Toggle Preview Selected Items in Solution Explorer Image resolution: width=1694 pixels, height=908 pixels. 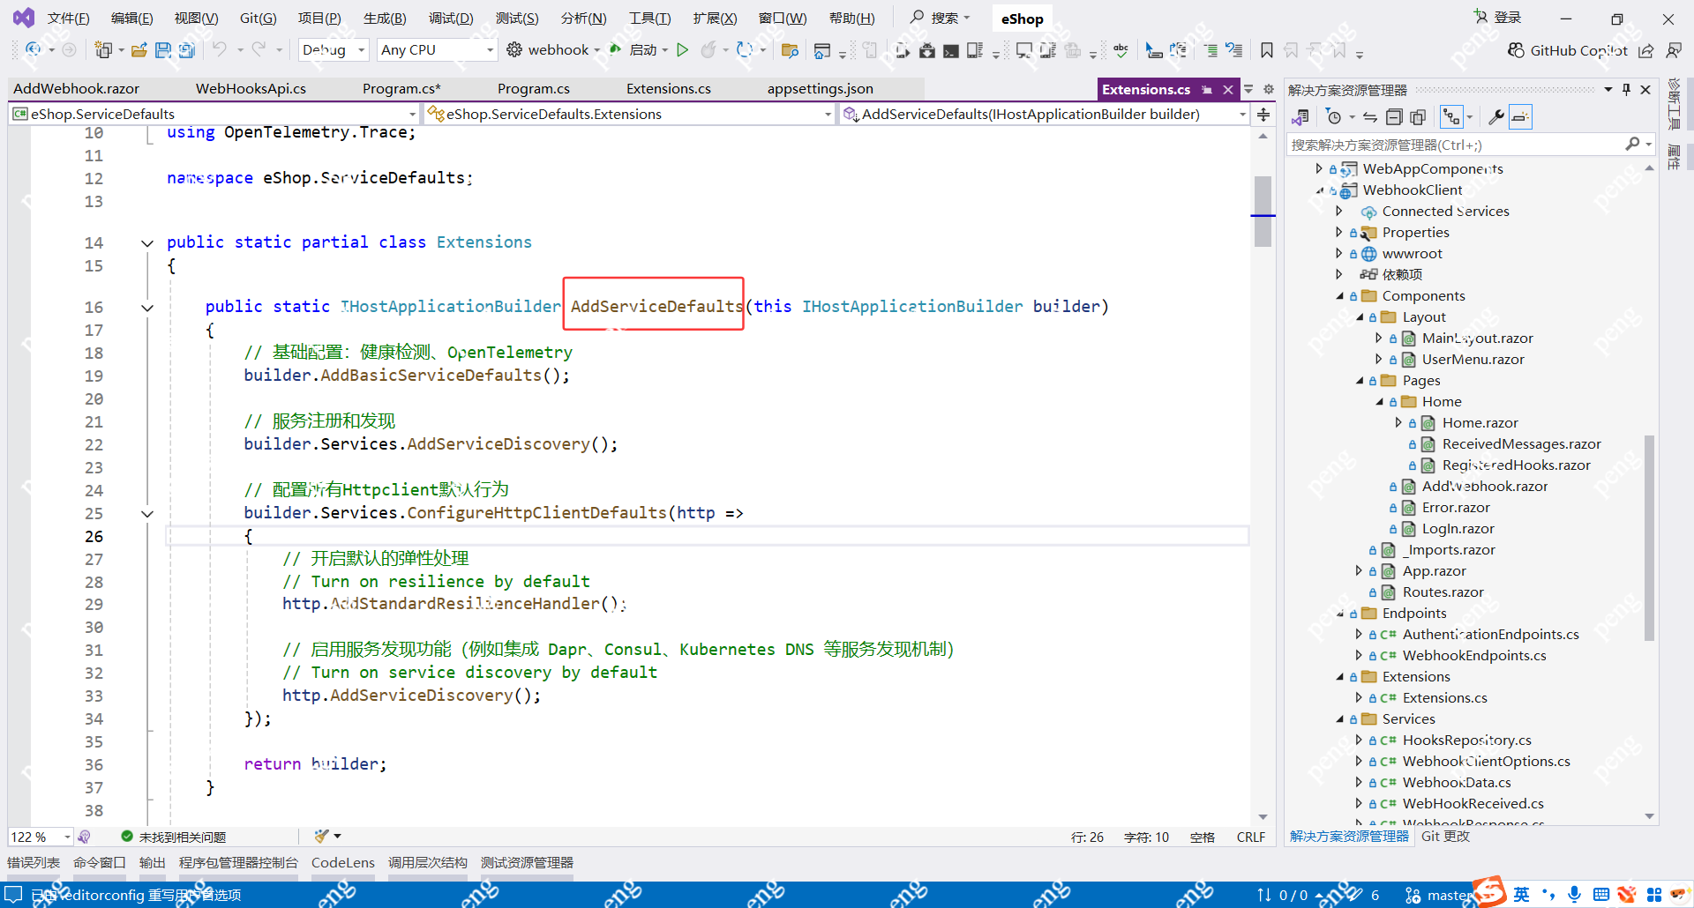[1520, 117]
